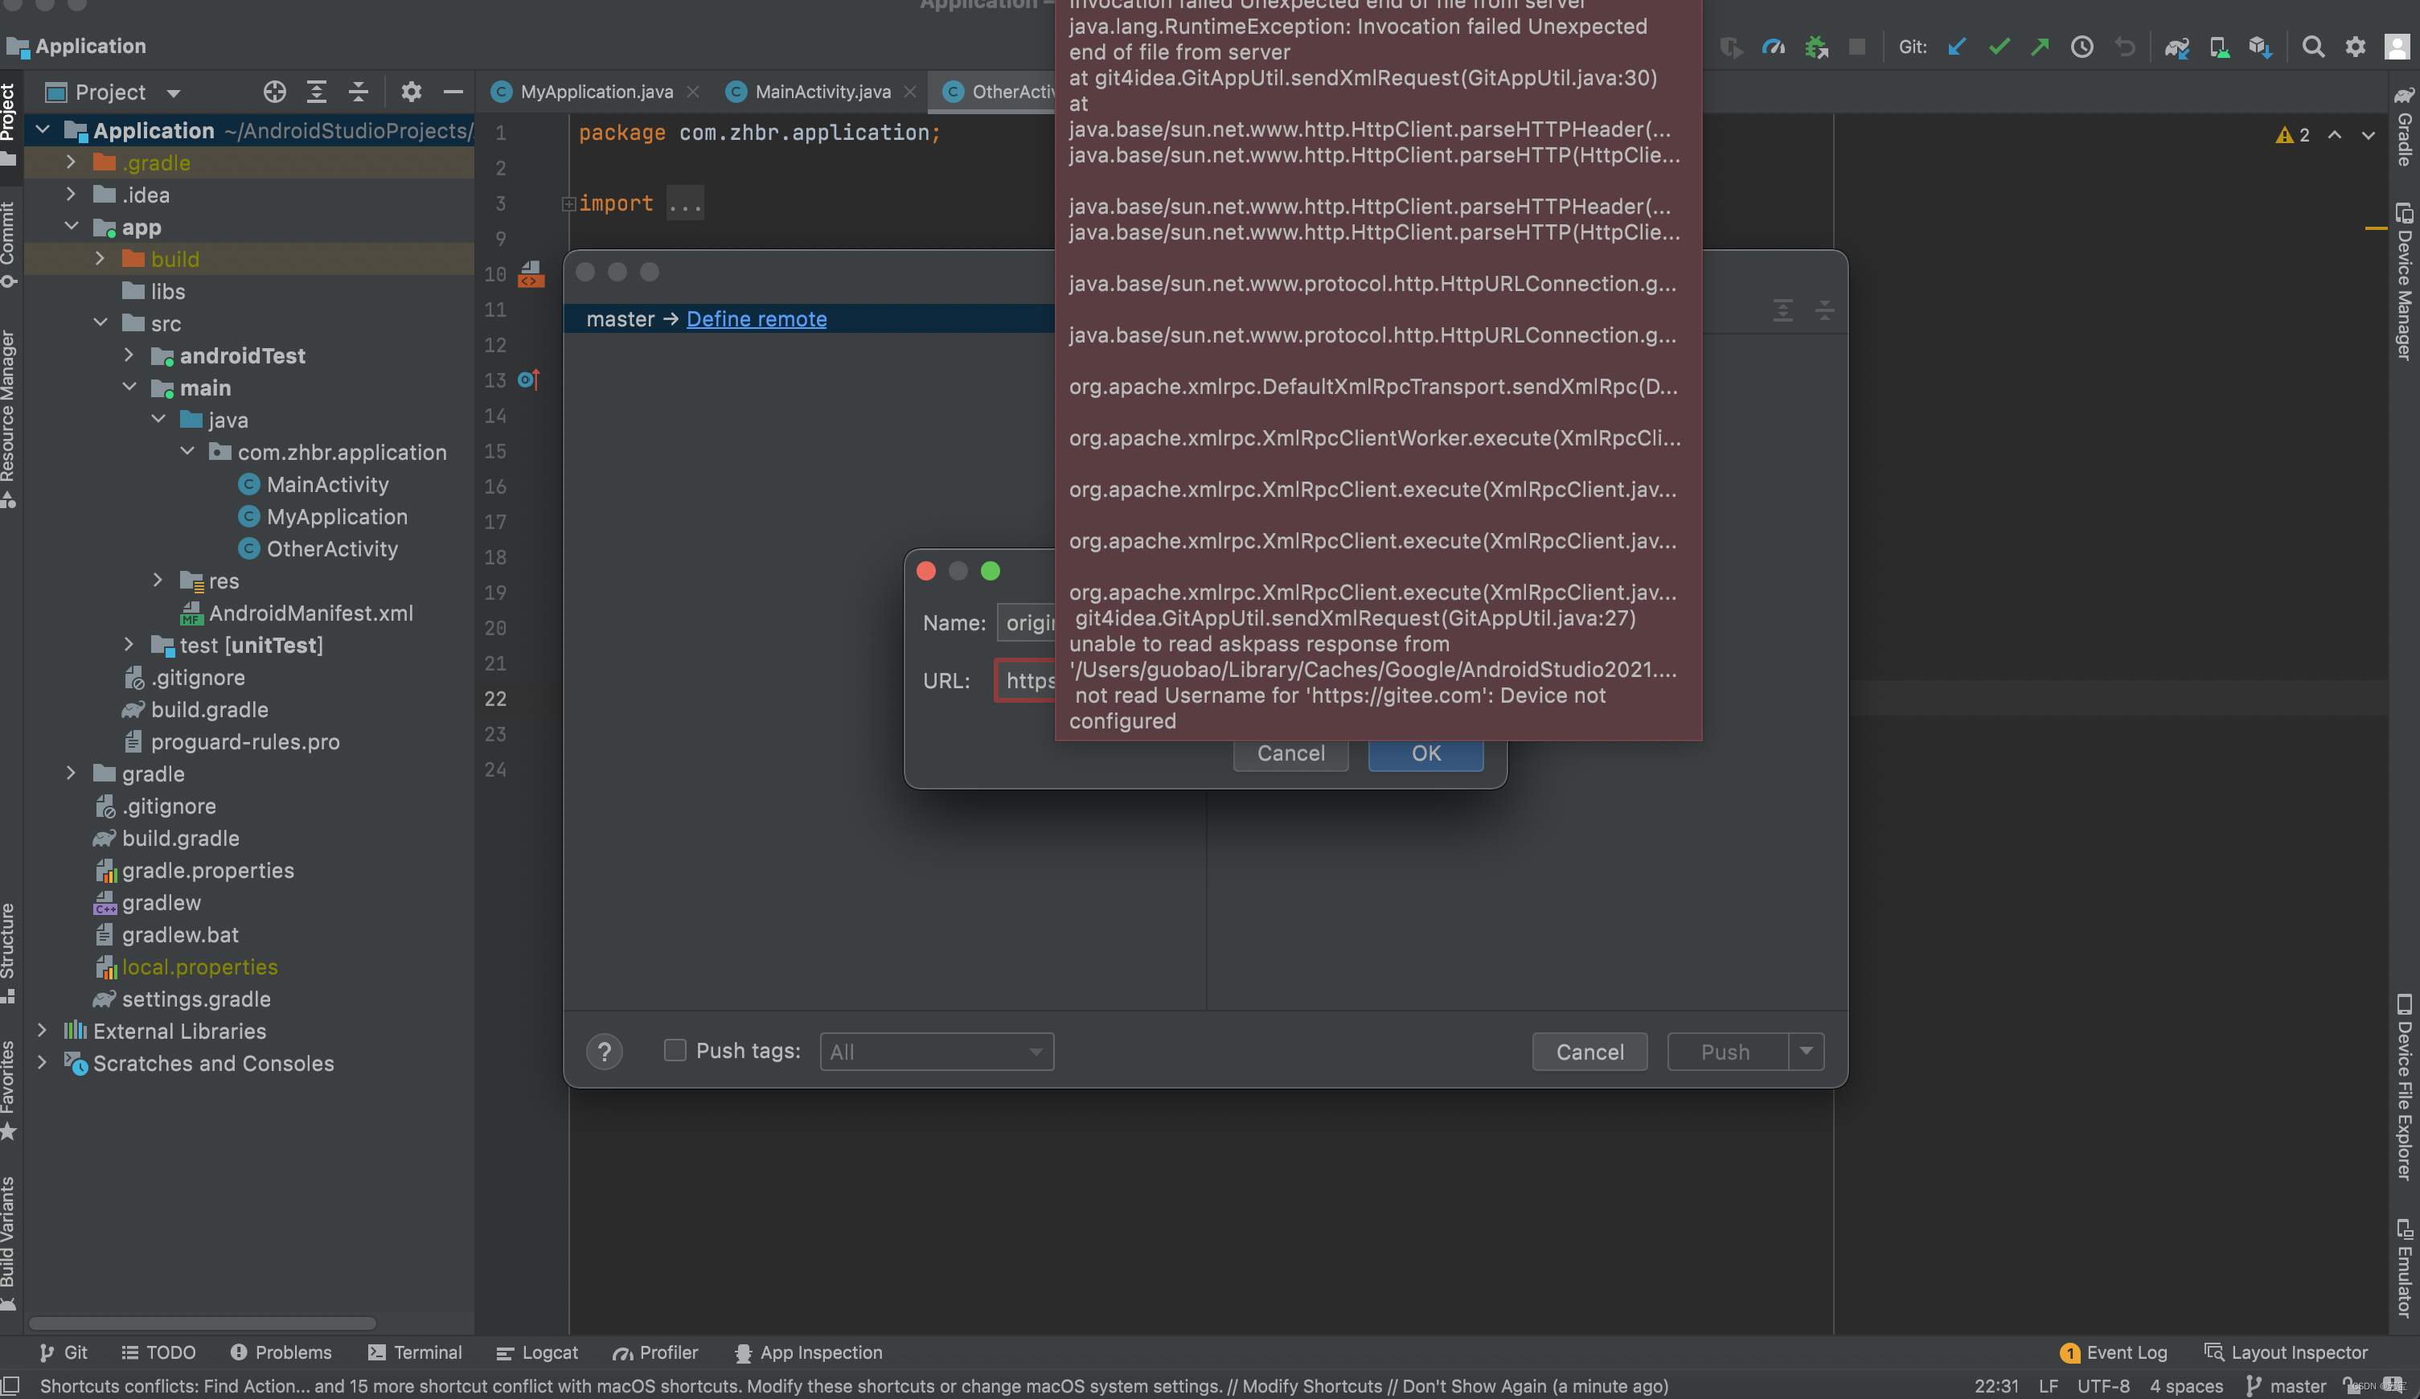Open the Push tags All dropdown

tap(937, 1052)
